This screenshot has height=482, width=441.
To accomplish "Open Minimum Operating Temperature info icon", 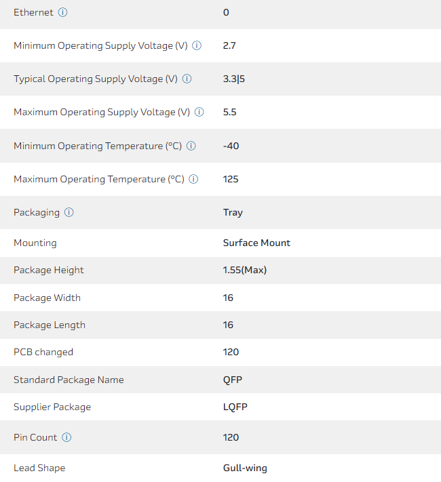I will click(191, 146).
